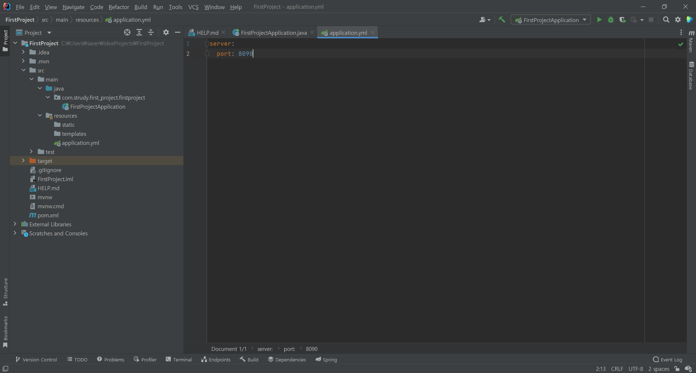Hide the Project tool window
The image size is (696, 373).
point(178,33)
